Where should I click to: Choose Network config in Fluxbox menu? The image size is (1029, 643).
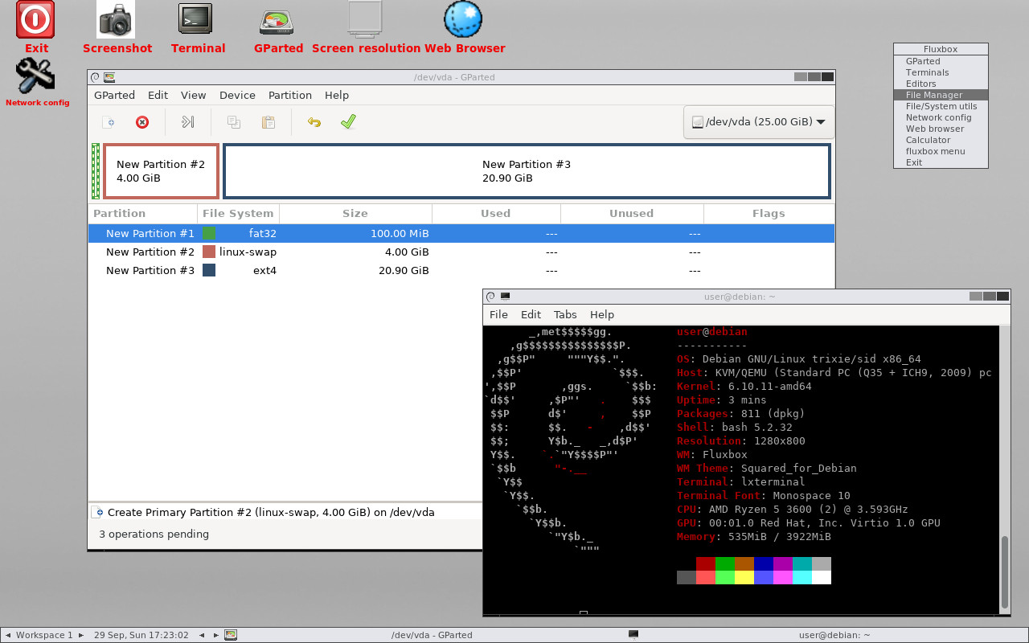coord(941,117)
